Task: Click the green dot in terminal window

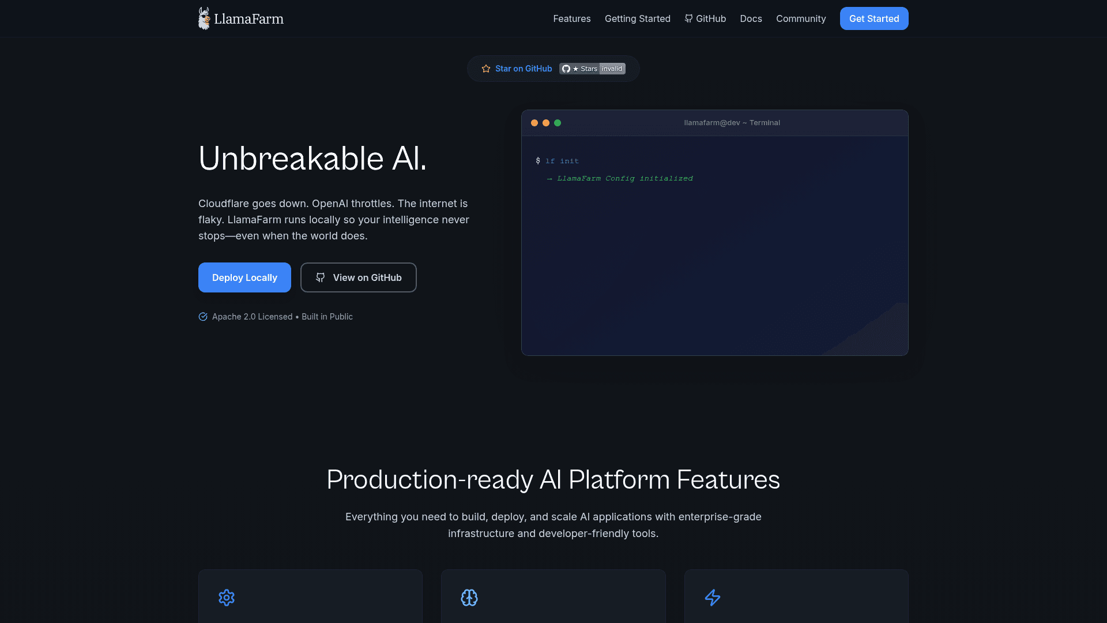Action: coord(558,123)
